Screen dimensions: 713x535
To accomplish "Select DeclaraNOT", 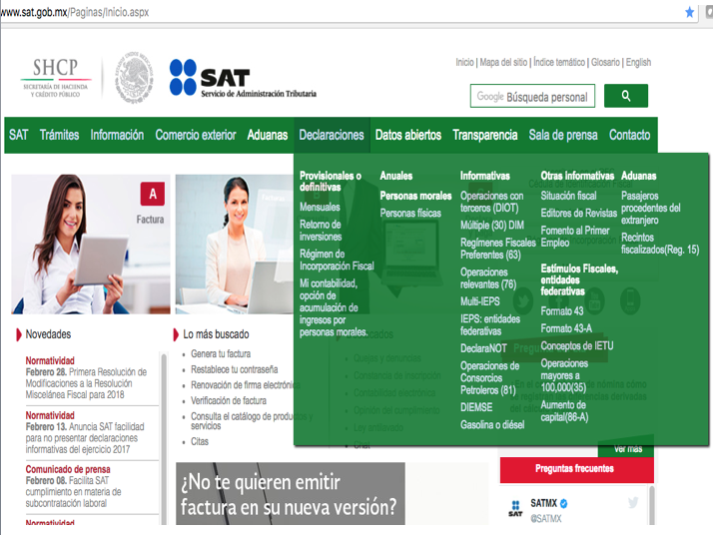I will pyautogui.click(x=483, y=348).
